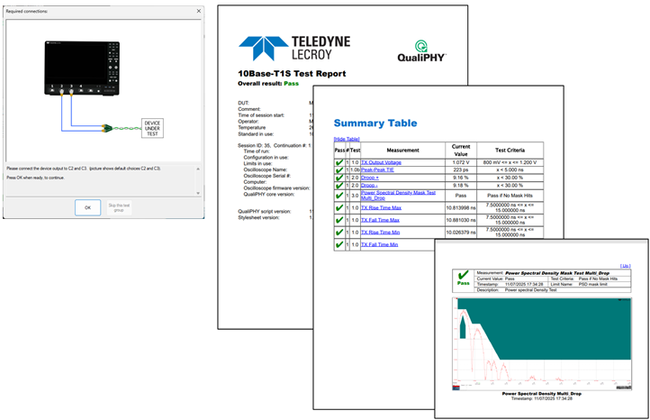Click the 'Hide Table' link above the summary table

347,139
